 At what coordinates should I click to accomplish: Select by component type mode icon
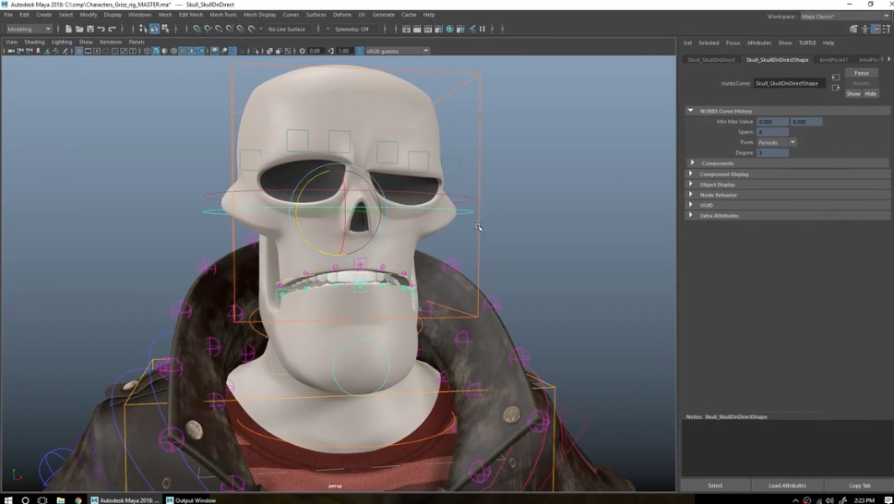click(x=165, y=29)
